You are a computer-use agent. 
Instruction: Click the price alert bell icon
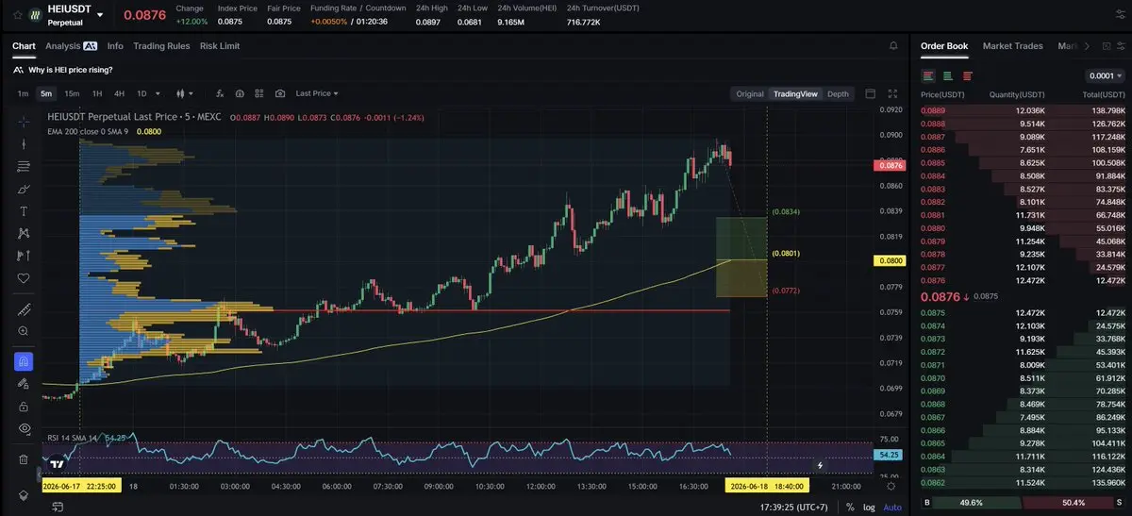tap(893, 45)
